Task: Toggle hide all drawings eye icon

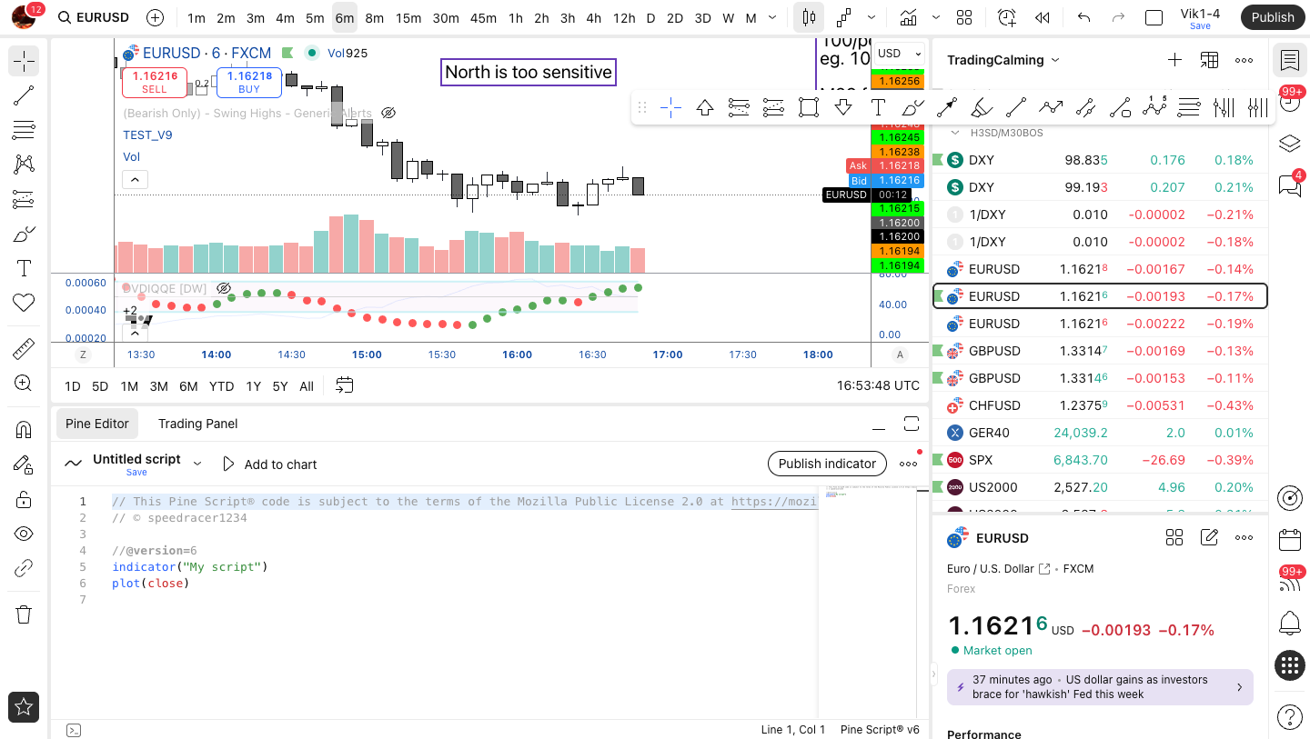Action: point(25,534)
